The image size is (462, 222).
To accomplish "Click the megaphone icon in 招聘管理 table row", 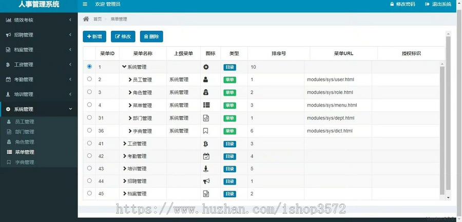I will (x=206, y=181).
